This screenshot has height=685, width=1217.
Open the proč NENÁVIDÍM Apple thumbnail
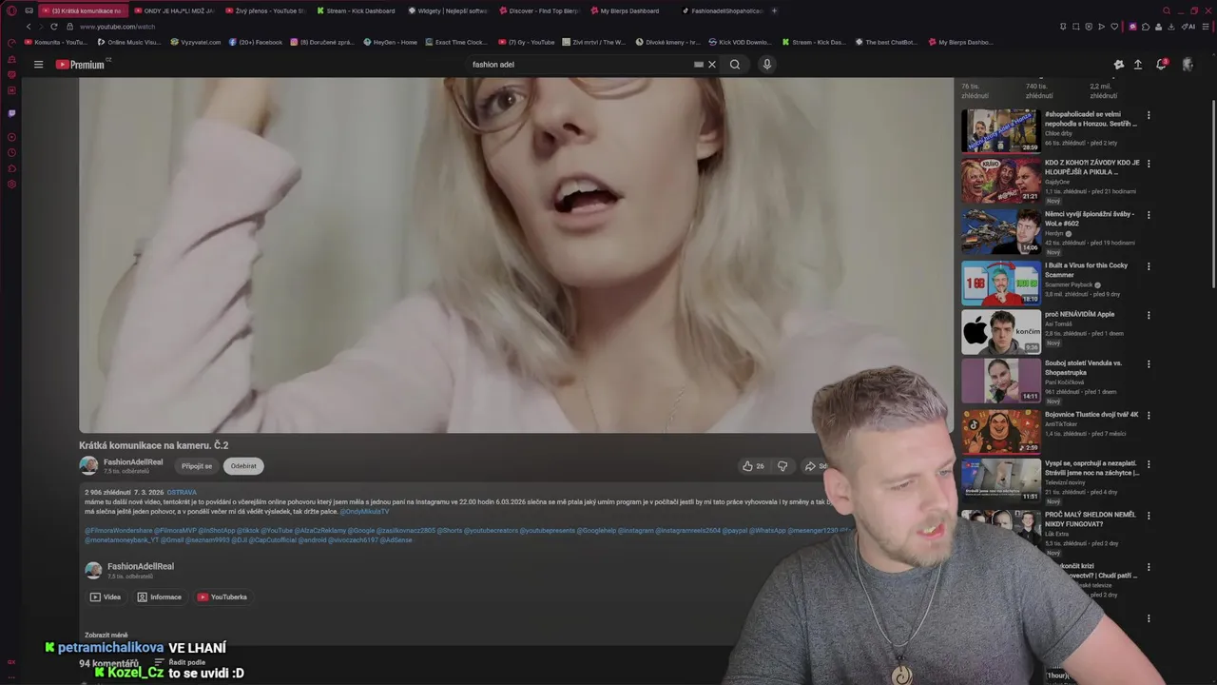pyautogui.click(x=1001, y=331)
